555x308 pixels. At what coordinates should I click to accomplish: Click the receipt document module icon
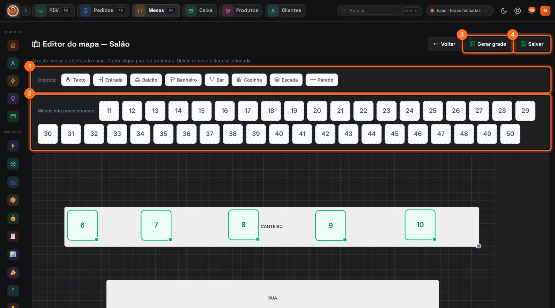coord(13,236)
